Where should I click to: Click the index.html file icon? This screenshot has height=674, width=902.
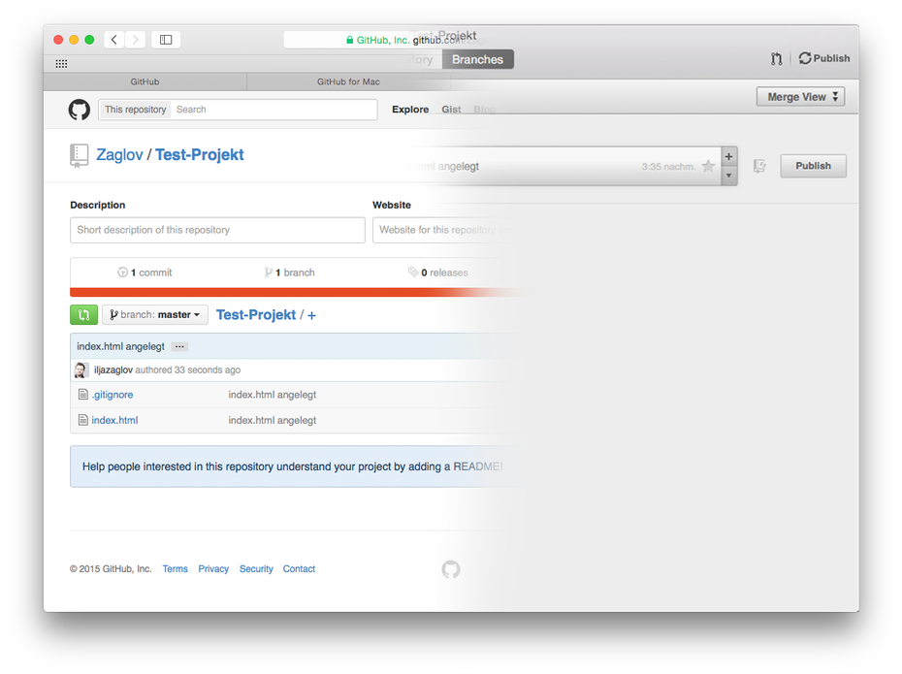(83, 420)
